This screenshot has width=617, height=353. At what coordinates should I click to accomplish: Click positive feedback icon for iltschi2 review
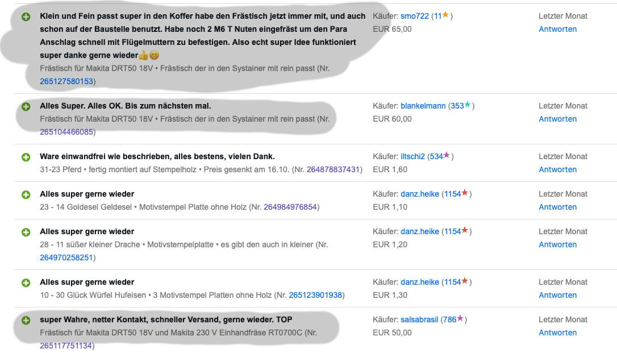[26, 157]
